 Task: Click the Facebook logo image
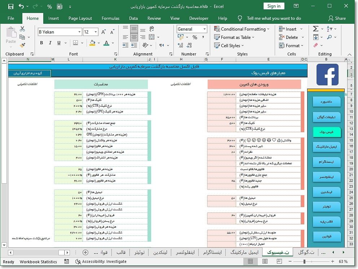pyautogui.click(x=327, y=75)
